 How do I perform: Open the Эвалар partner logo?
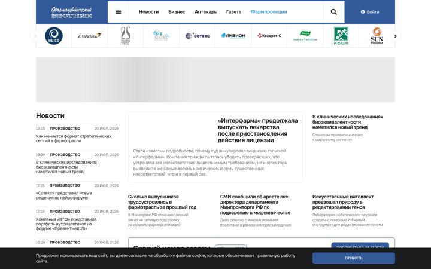pyautogui.click(x=305, y=36)
